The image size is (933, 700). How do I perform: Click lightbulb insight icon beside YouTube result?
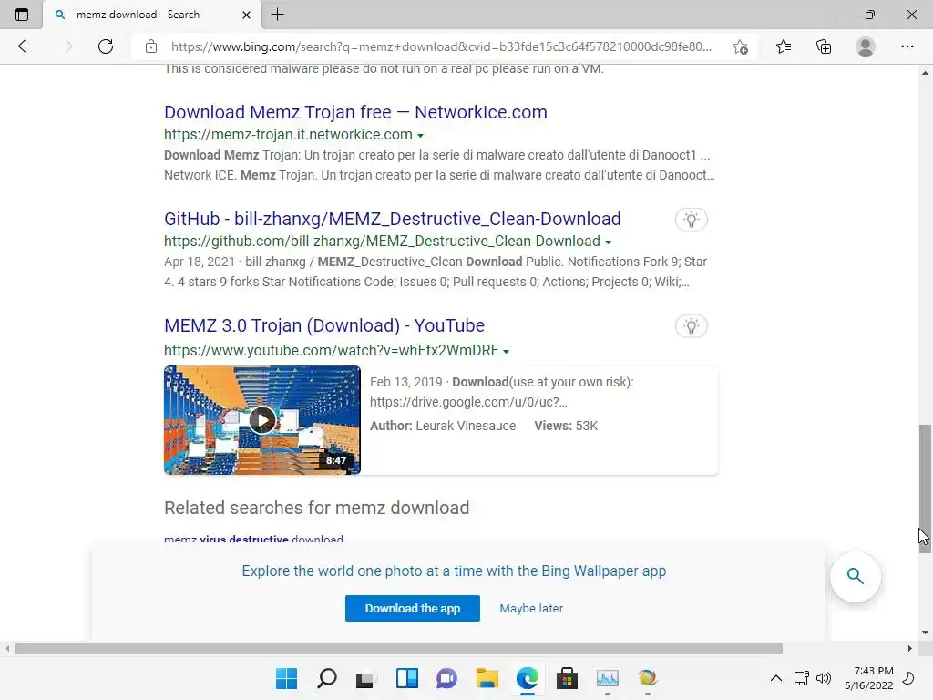pyautogui.click(x=691, y=326)
